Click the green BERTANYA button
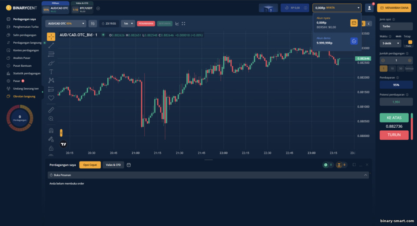This screenshot has width=417, height=226. [x=165, y=23]
